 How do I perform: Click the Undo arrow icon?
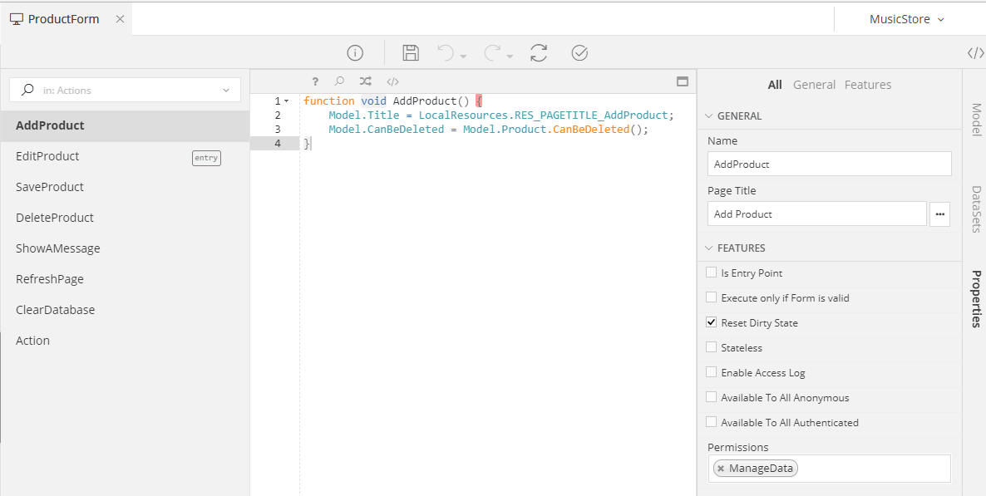446,53
